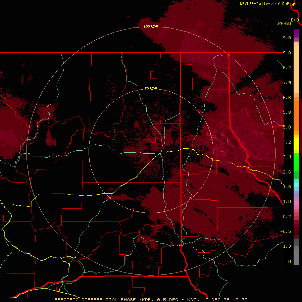Select the 7.4 scale label
The height and width of the screenshot is (302, 302).
pyautogui.click(x=287, y=83)
